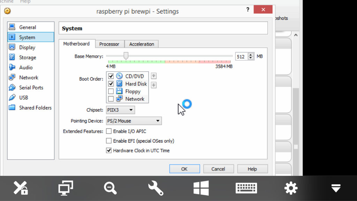This screenshot has width=357, height=201.
Task: Switch to the Processor tab
Action: click(109, 44)
